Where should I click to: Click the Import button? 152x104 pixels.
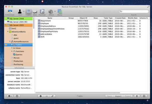click(x=118, y=96)
